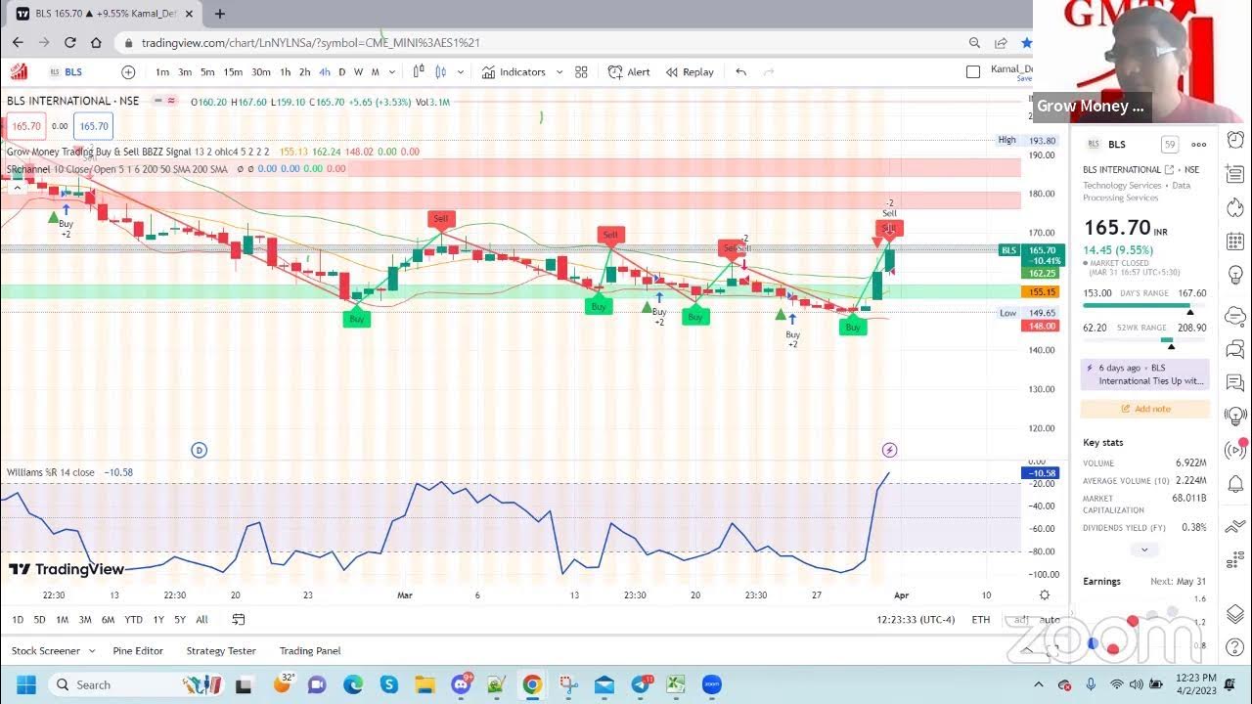Open the layout setup square icon
1252x704 pixels.
pyautogui.click(x=972, y=72)
